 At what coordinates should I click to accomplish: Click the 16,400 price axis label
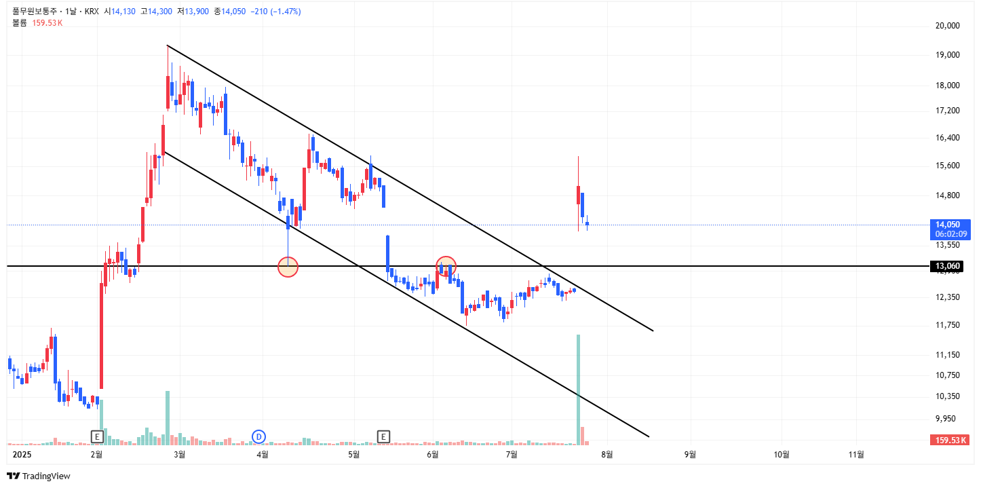tap(948, 137)
